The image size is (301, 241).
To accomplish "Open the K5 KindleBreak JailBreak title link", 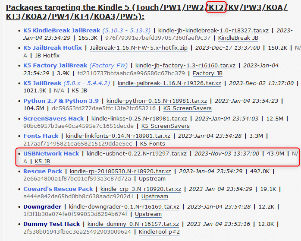I will [62, 31].
